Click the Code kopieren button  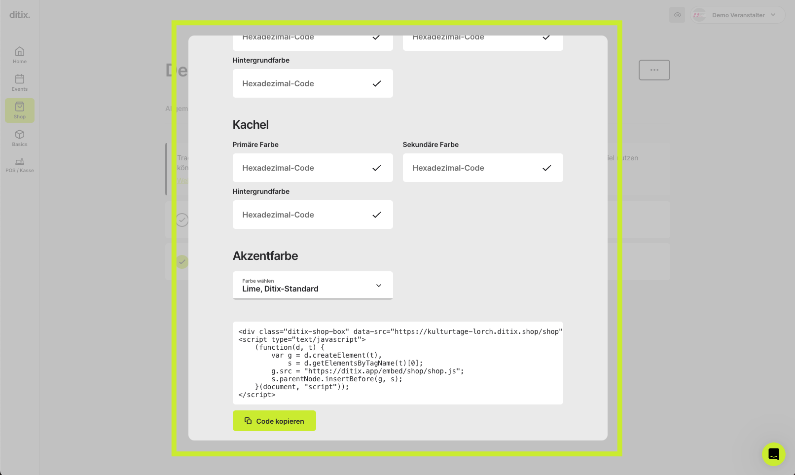(x=274, y=421)
